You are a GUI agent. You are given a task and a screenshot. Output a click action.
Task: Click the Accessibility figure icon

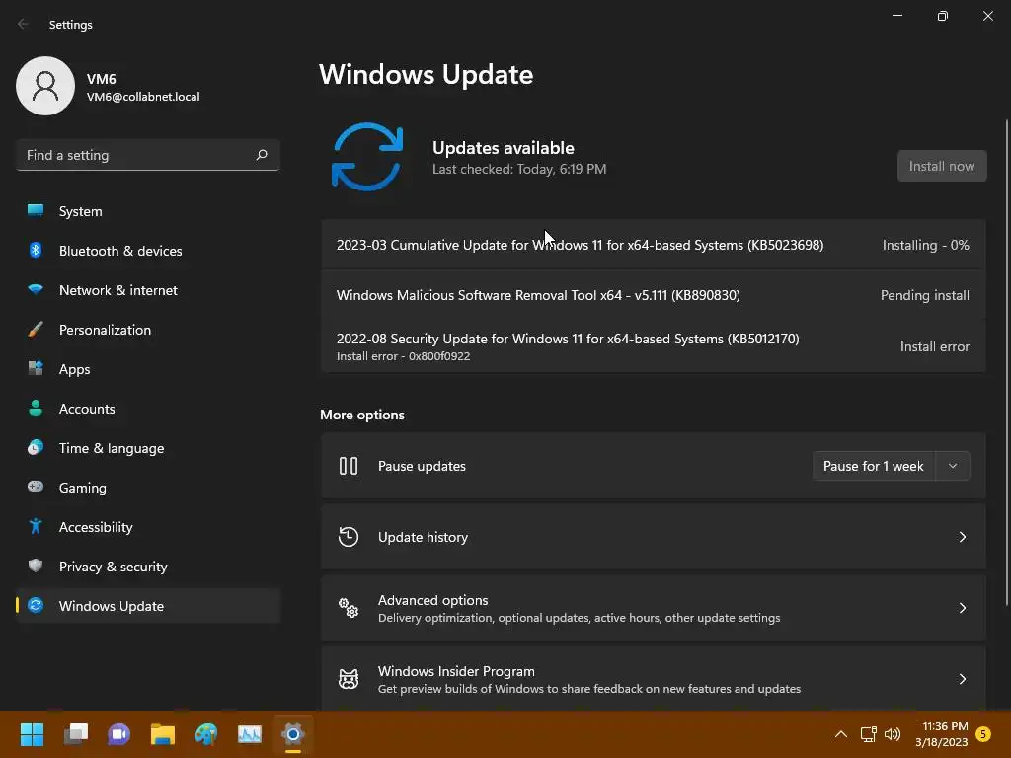click(36, 527)
